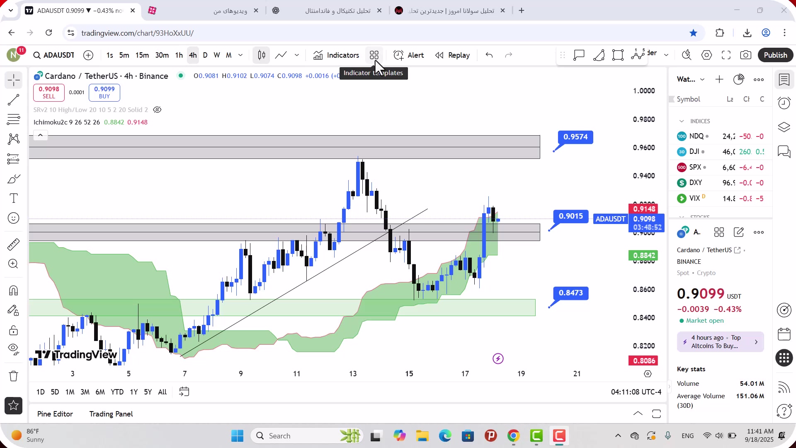Start bar Replay mode
796x448 pixels.
point(452,55)
